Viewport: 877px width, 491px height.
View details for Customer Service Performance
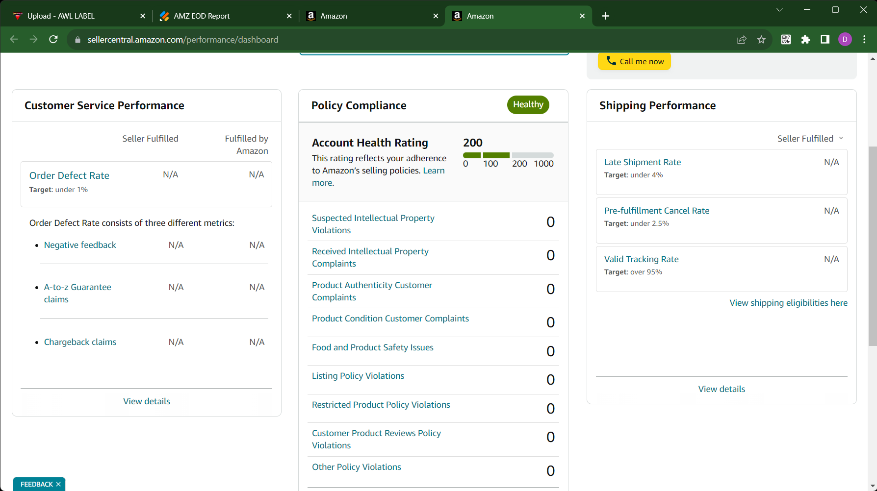click(x=147, y=401)
